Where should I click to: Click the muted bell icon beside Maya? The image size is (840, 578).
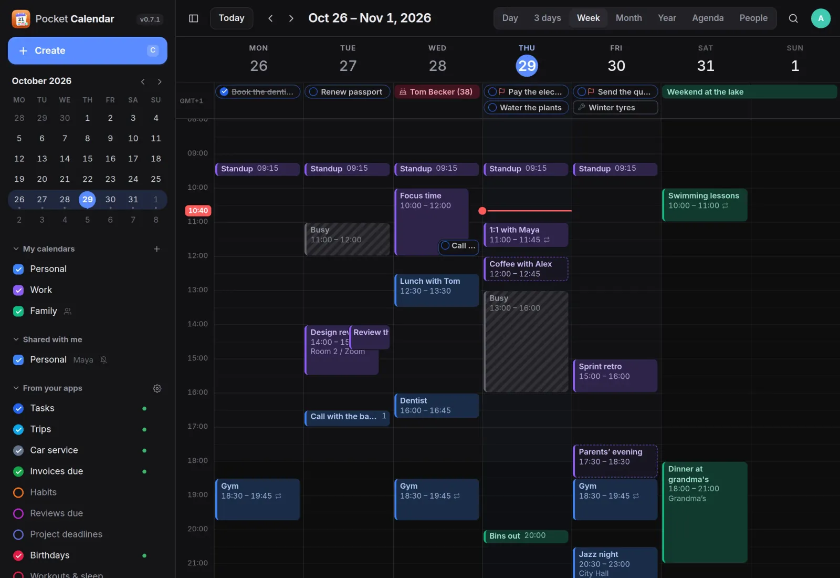click(103, 360)
